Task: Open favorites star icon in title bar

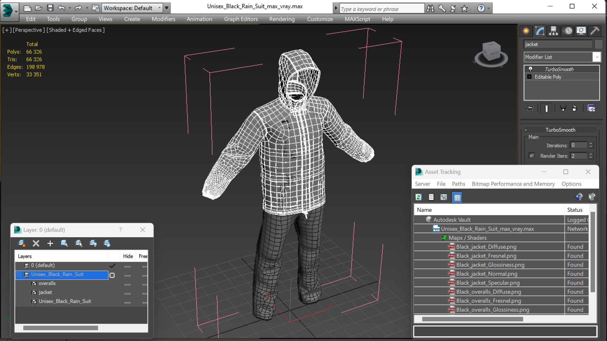Action: (464, 9)
